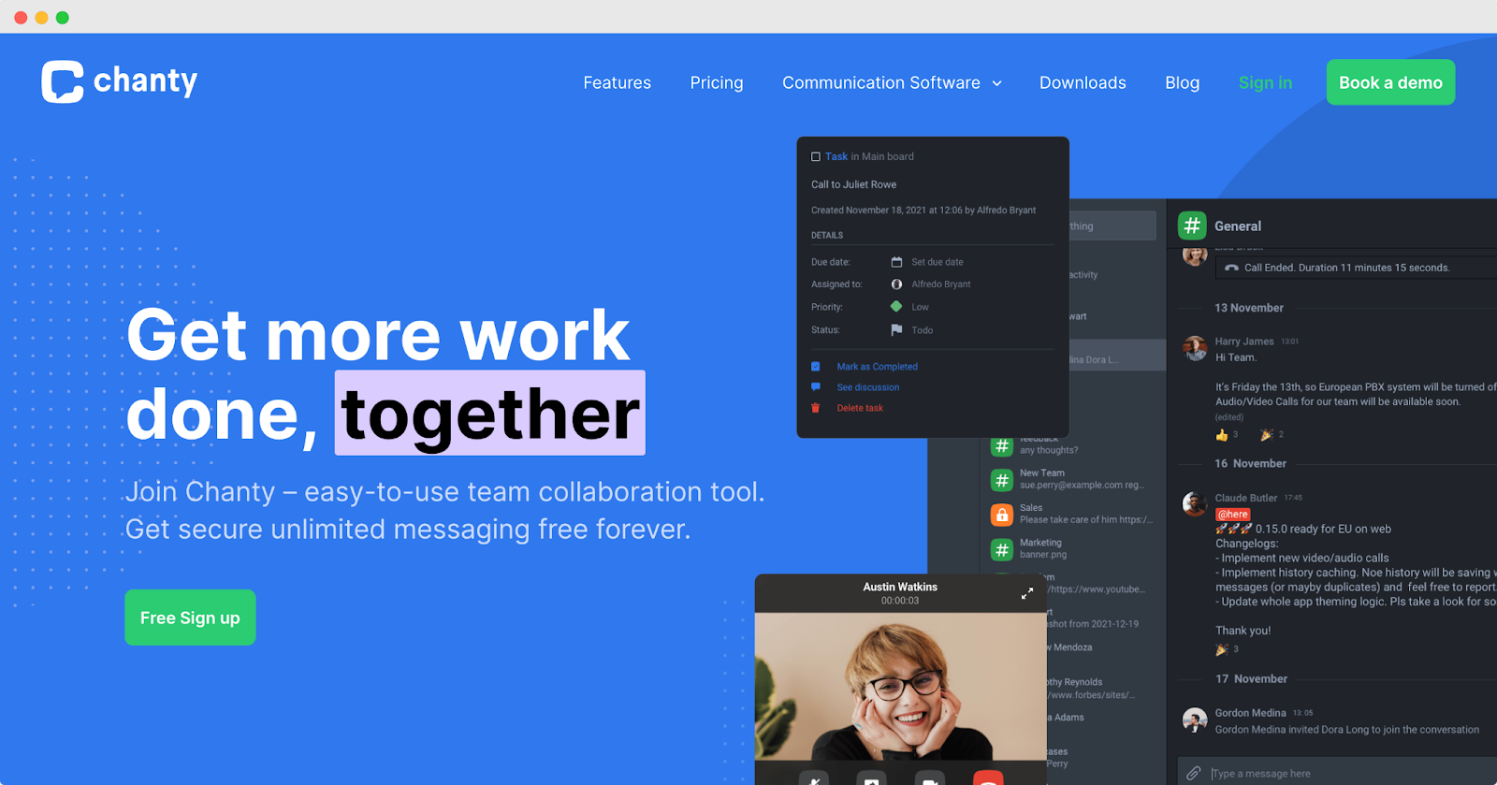Click the Austin Watkins caller name

pyautogui.click(x=900, y=587)
